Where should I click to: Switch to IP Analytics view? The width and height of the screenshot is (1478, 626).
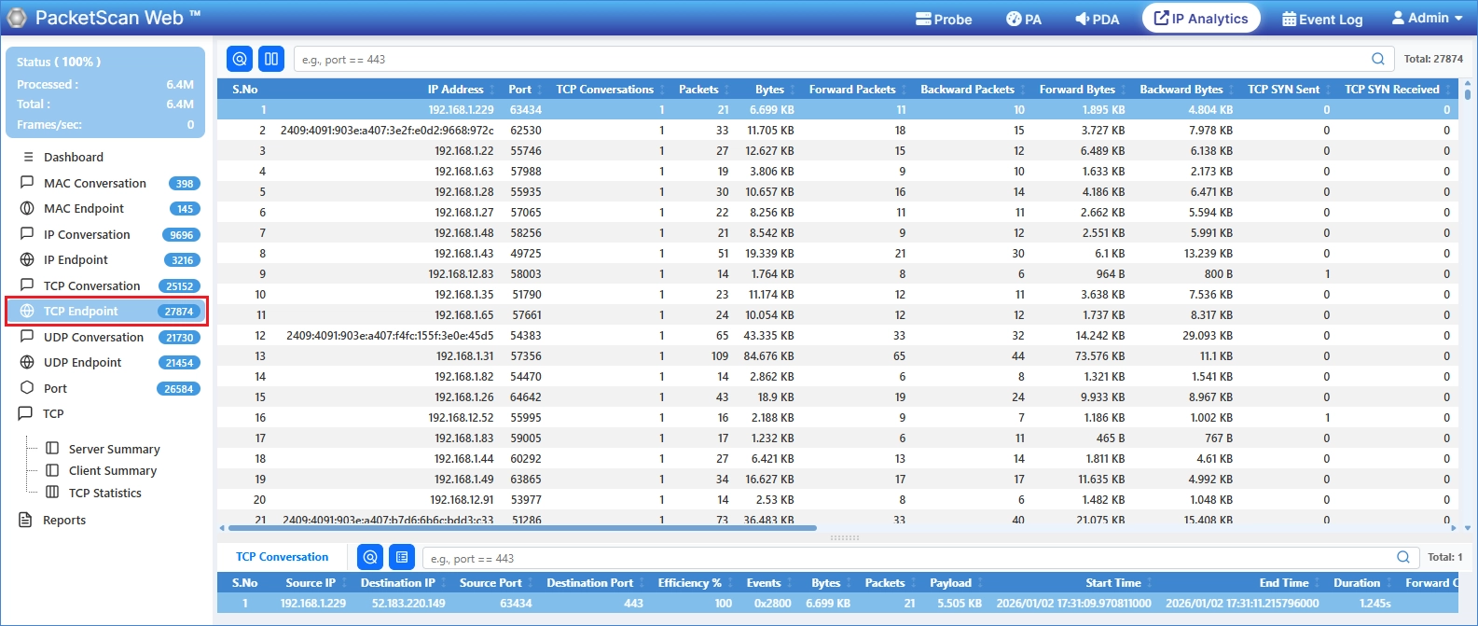pos(1201,18)
